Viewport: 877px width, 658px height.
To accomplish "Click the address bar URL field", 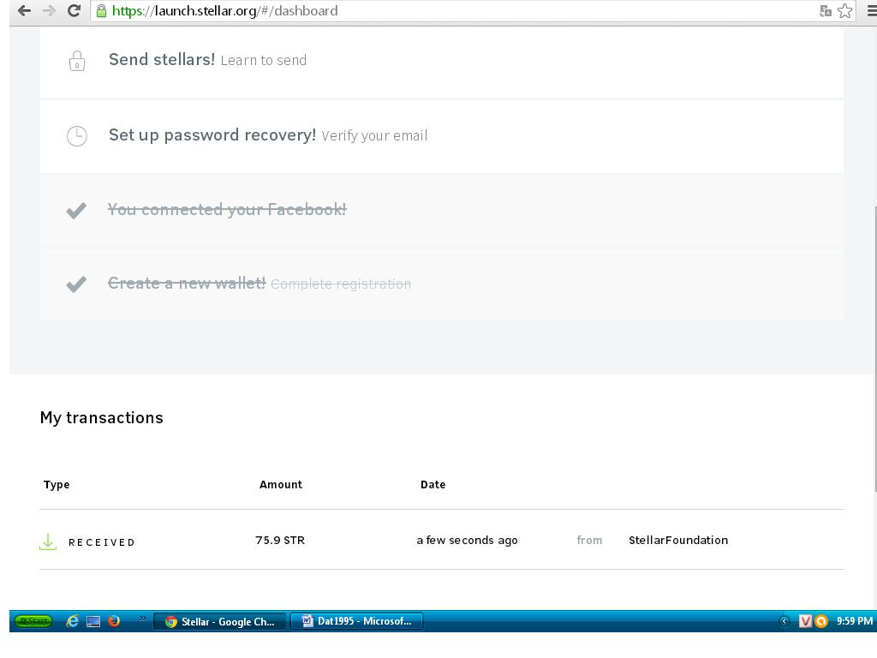I will pyautogui.click(x=428, y=10).
